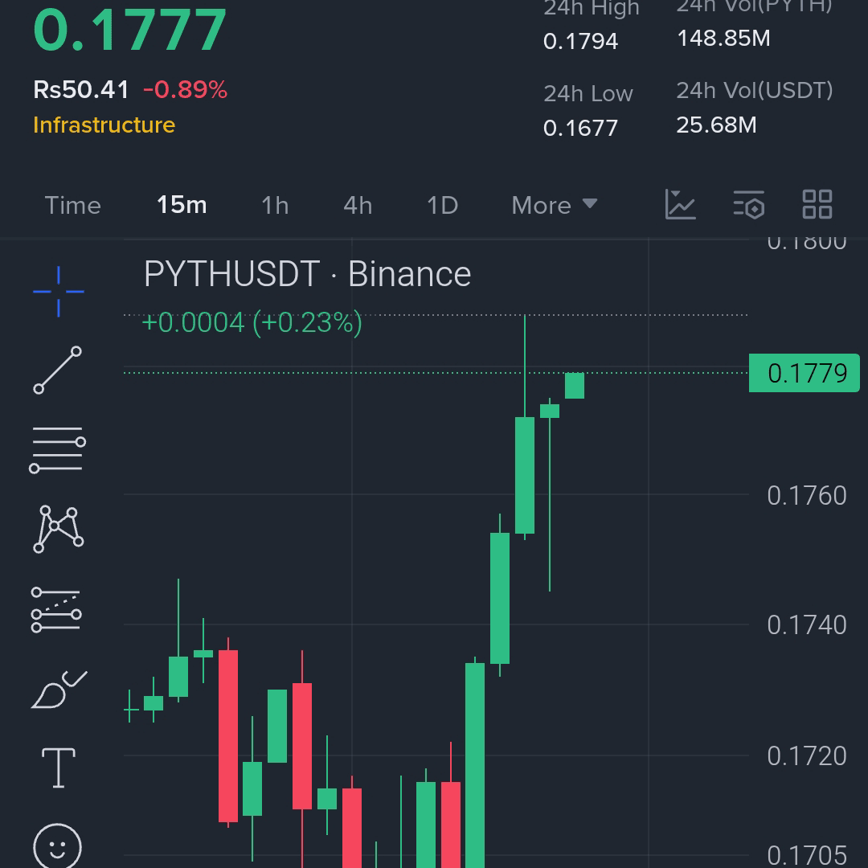Click the 25.68M USDT volume value

point(716,125)
